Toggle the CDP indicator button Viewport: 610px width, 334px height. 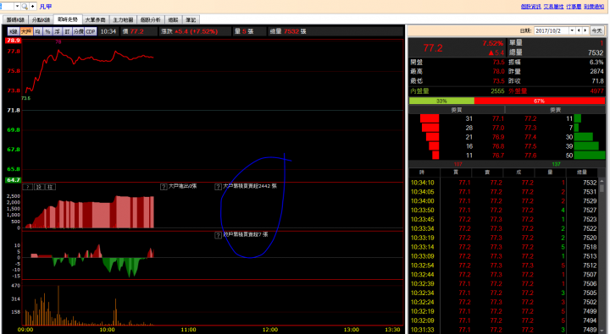click(x=91, y=31)
